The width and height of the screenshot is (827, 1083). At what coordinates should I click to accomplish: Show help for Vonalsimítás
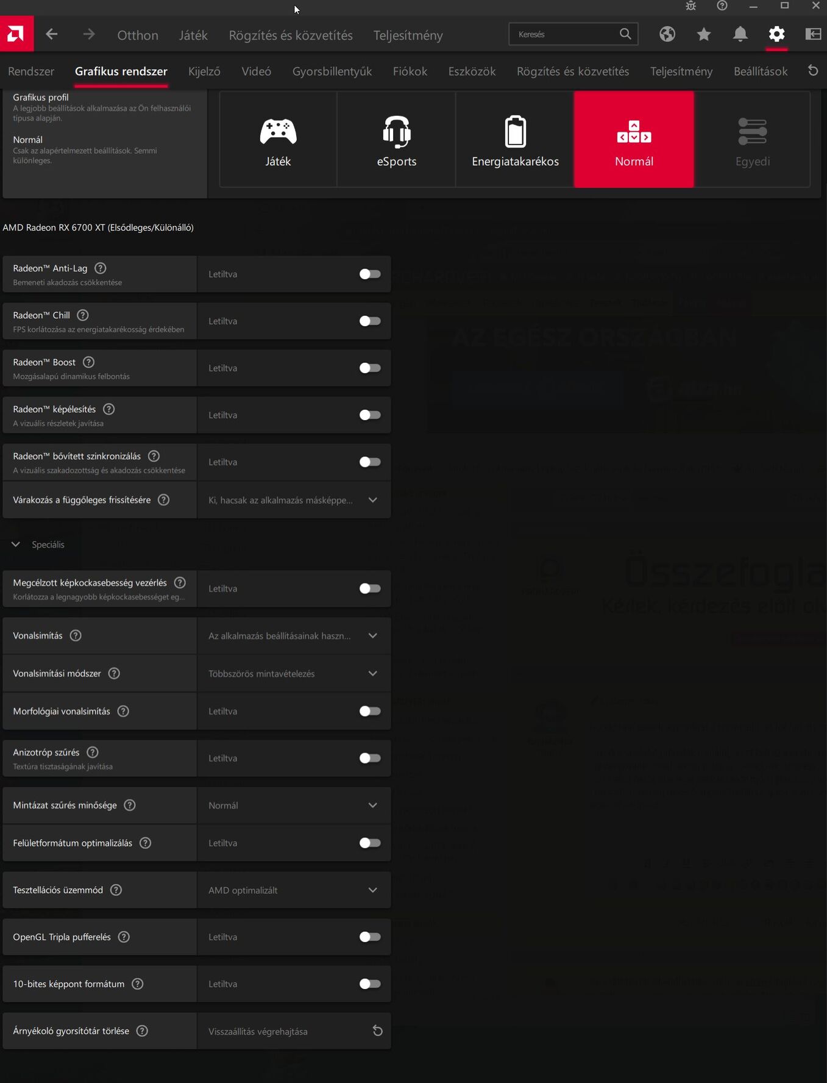[76, 635]
